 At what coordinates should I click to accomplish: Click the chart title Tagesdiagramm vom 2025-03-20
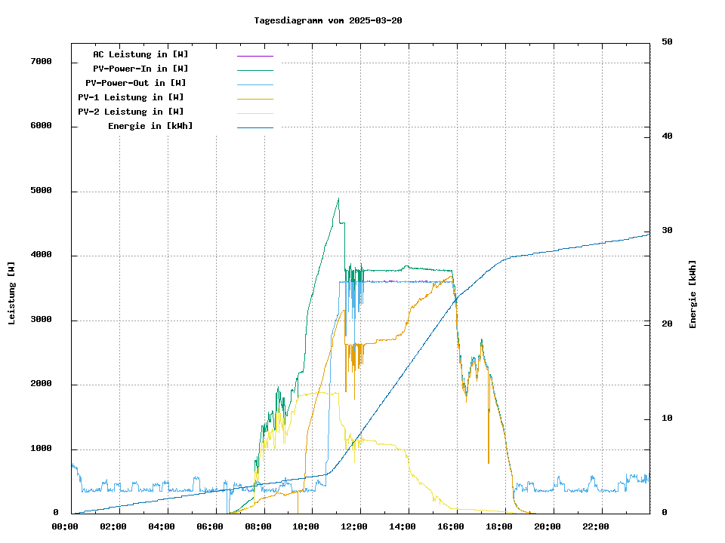click(328, 20)
